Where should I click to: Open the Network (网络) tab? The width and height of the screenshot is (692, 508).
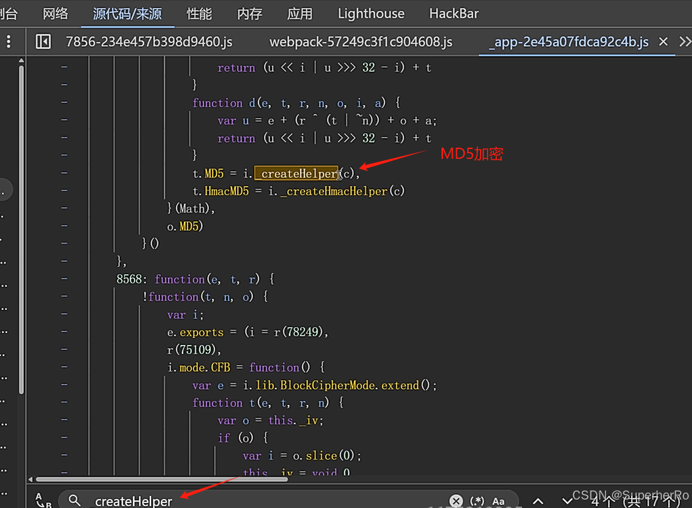coord(55,14)
